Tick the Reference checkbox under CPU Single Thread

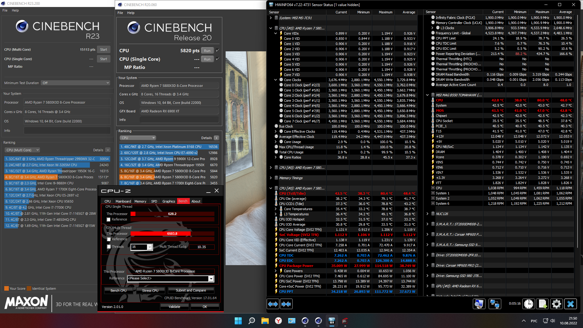(109, 220)
